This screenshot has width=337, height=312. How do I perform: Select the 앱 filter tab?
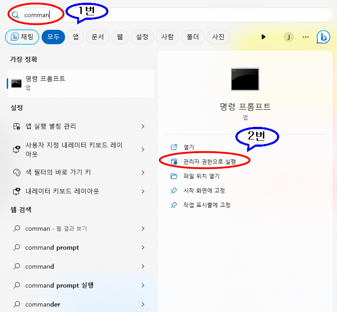75,37
